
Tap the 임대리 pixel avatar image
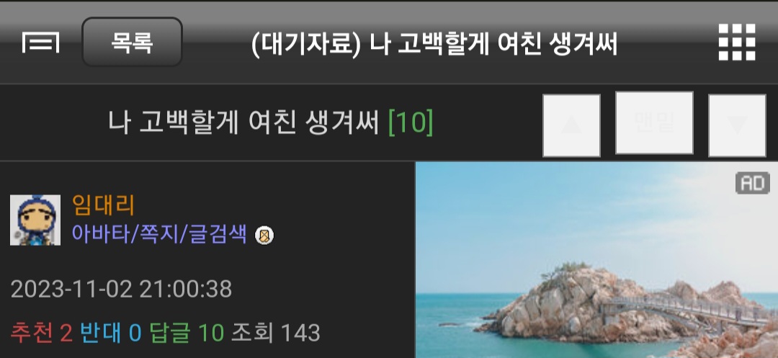tap(35, 220)
